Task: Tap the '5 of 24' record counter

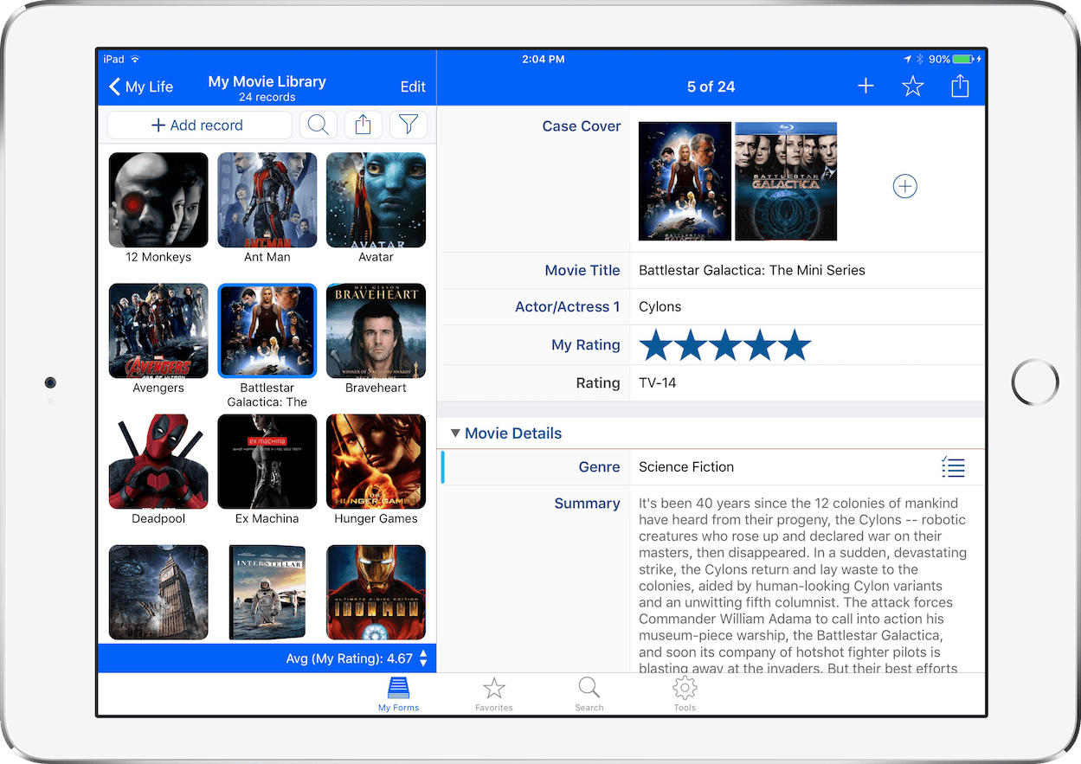Action: [x=711, y=87]
